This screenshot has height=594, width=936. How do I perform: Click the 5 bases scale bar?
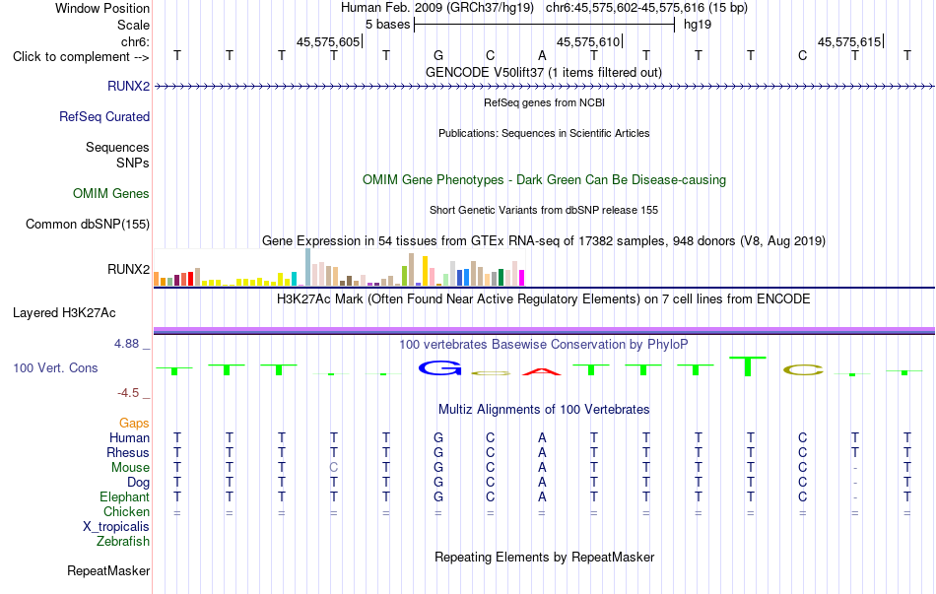click(544, 25)
